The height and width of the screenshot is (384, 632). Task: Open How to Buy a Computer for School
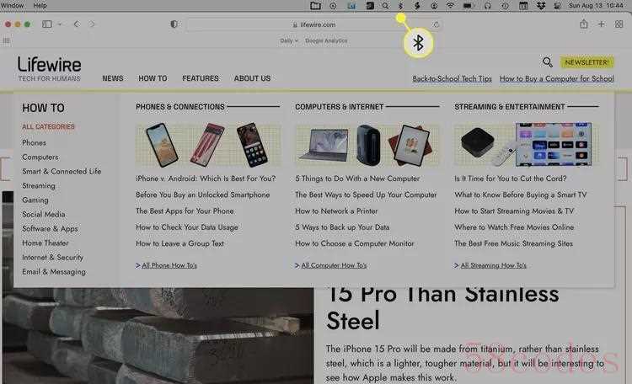pos(557,78)
